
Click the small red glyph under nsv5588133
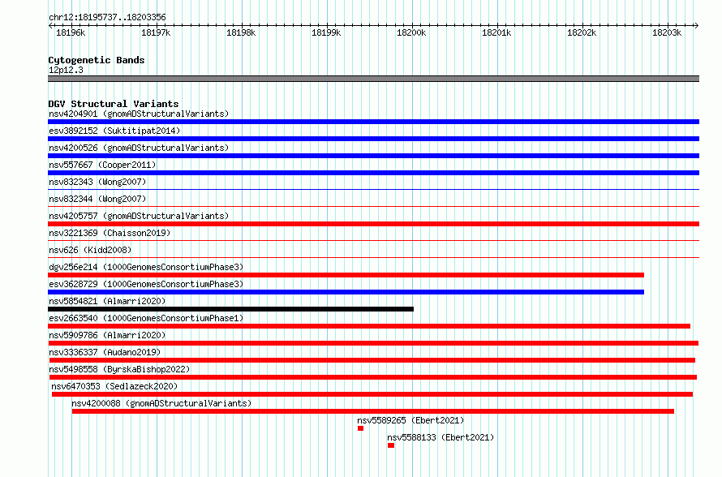391,445
